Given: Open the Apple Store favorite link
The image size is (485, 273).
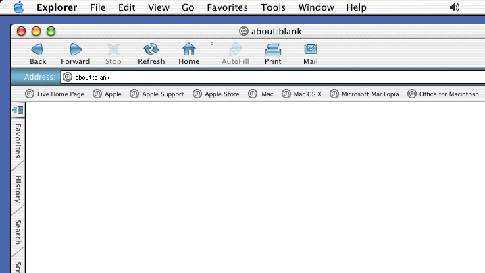Looking at the screenshot, I should tap(216, 94).
